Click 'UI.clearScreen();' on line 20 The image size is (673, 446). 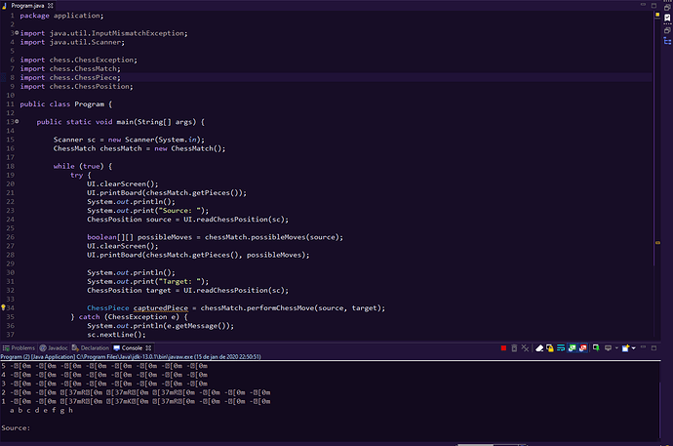pos(123,183)
